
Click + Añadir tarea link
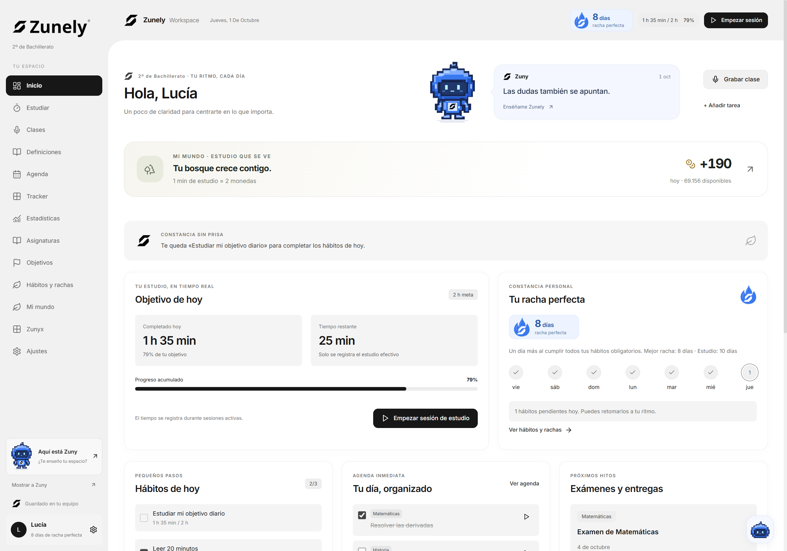(721, 106)
